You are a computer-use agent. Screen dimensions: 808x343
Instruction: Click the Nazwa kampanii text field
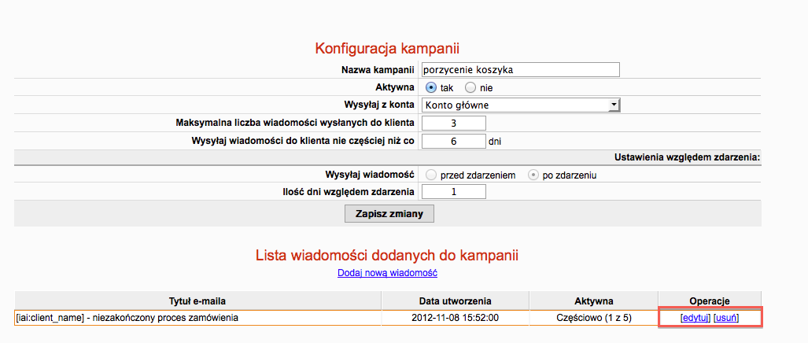(521, 70)
